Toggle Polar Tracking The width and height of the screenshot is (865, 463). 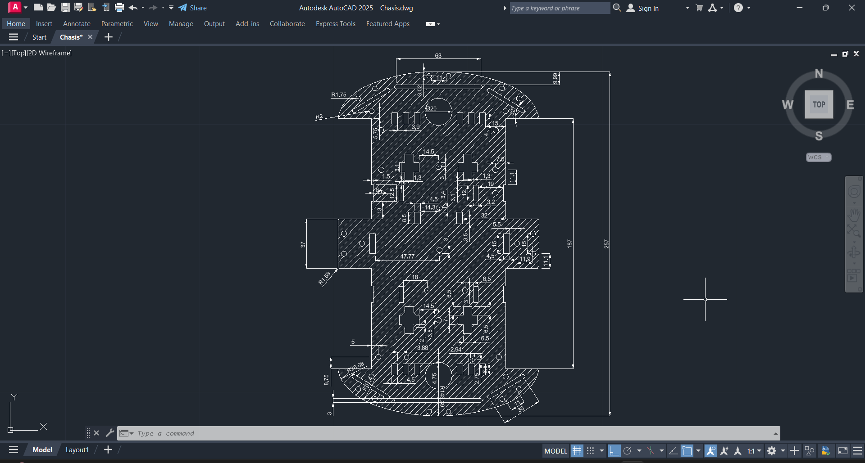[x=628, y=450]
